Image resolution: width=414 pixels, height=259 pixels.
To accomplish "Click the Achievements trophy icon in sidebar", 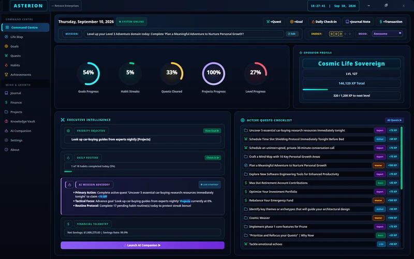I will [x=6, y=75].
